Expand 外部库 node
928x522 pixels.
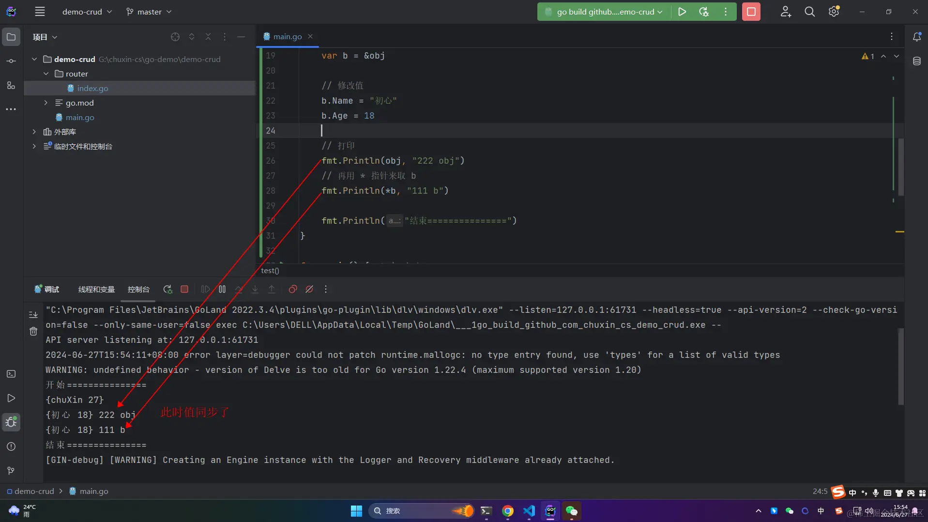34,132
